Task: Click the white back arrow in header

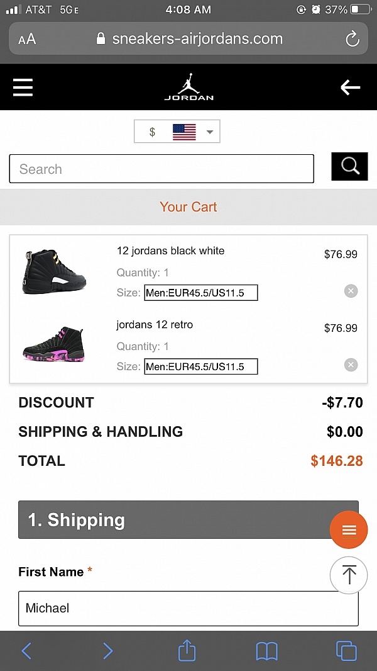Action: [x=350, y=87]
